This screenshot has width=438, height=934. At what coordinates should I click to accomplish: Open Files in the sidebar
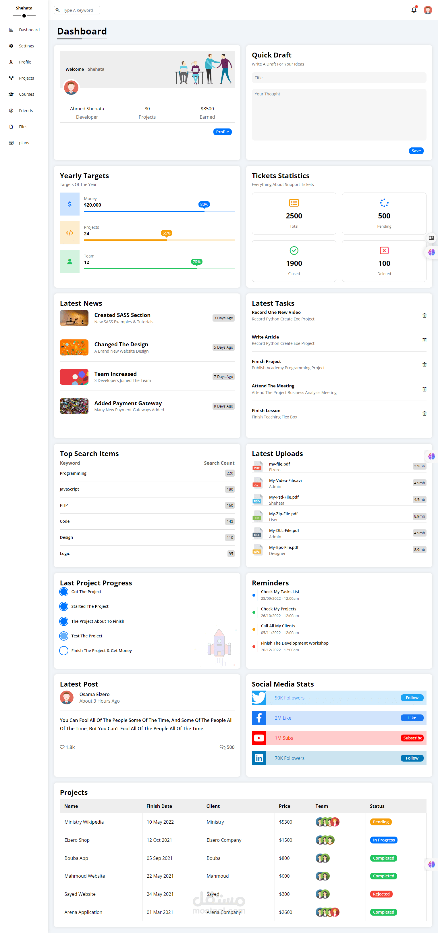[x=24, y=126]
